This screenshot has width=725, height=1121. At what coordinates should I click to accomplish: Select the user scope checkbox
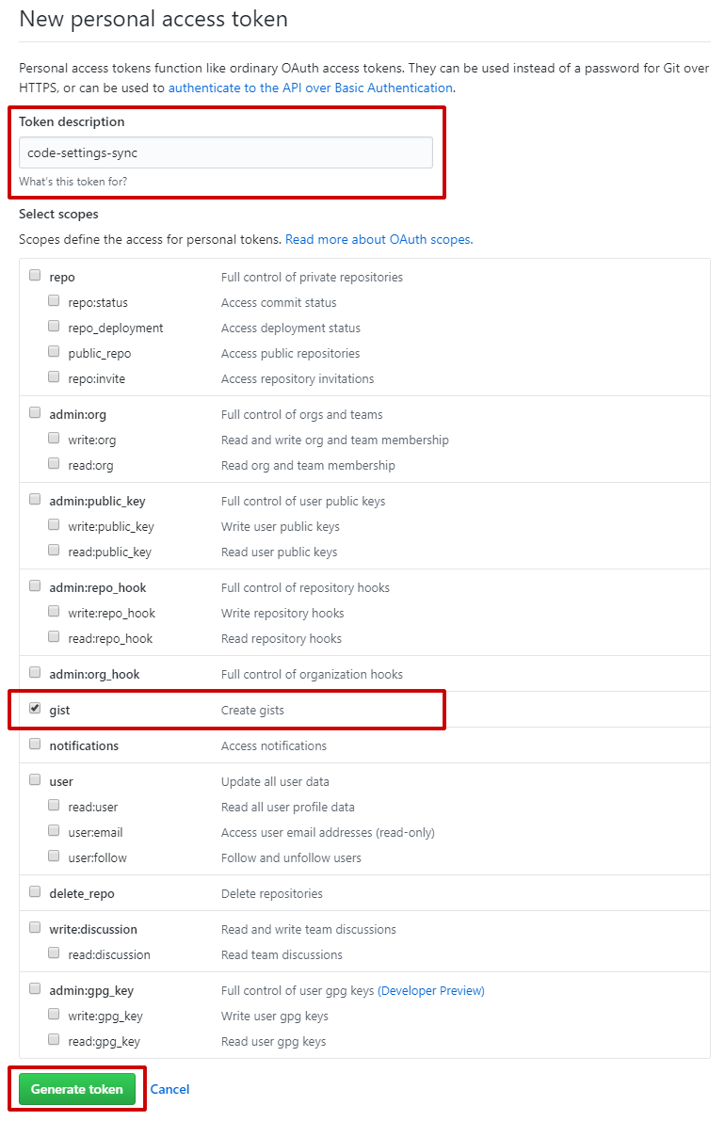tap(35, 780)
